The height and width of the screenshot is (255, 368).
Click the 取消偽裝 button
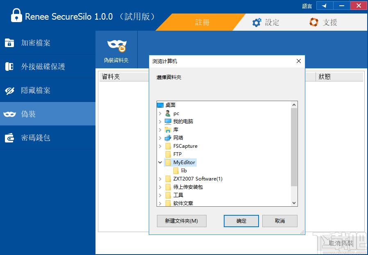(x=341, y=243)
